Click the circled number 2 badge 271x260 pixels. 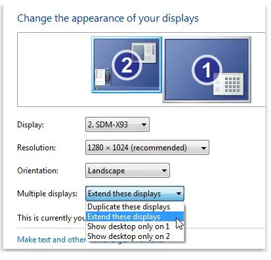(x=127, y=65)
